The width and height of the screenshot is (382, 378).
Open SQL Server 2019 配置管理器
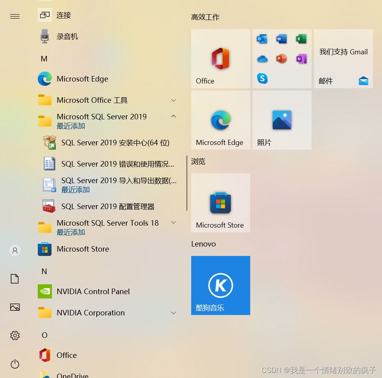tap(110, 206)
